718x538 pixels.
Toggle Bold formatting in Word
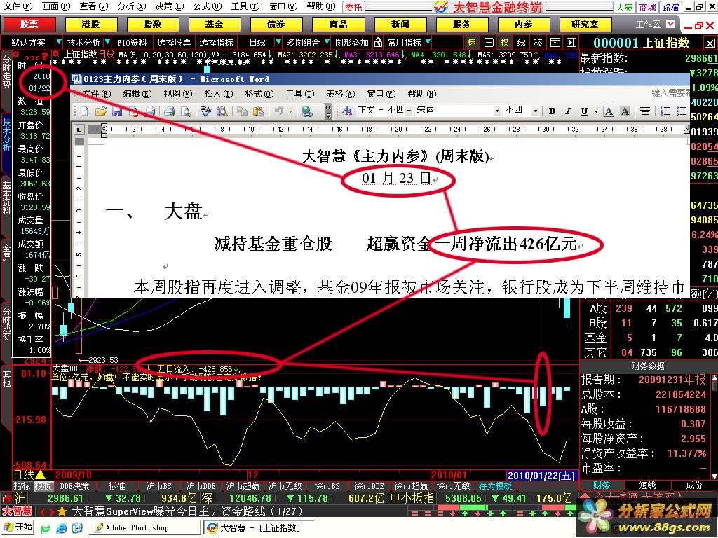coord(553,111)
